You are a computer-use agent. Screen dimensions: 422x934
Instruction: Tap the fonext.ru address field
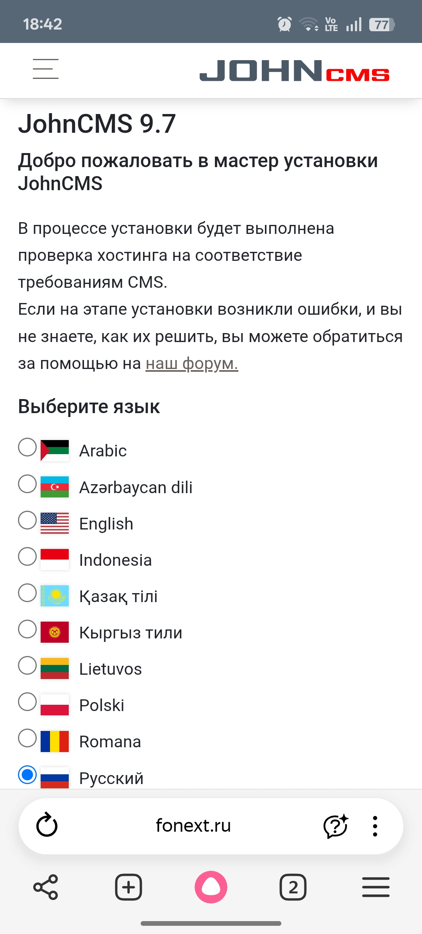[x=193, y=825]
